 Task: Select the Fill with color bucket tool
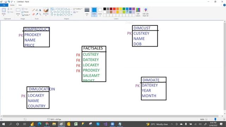coord(37,10)
